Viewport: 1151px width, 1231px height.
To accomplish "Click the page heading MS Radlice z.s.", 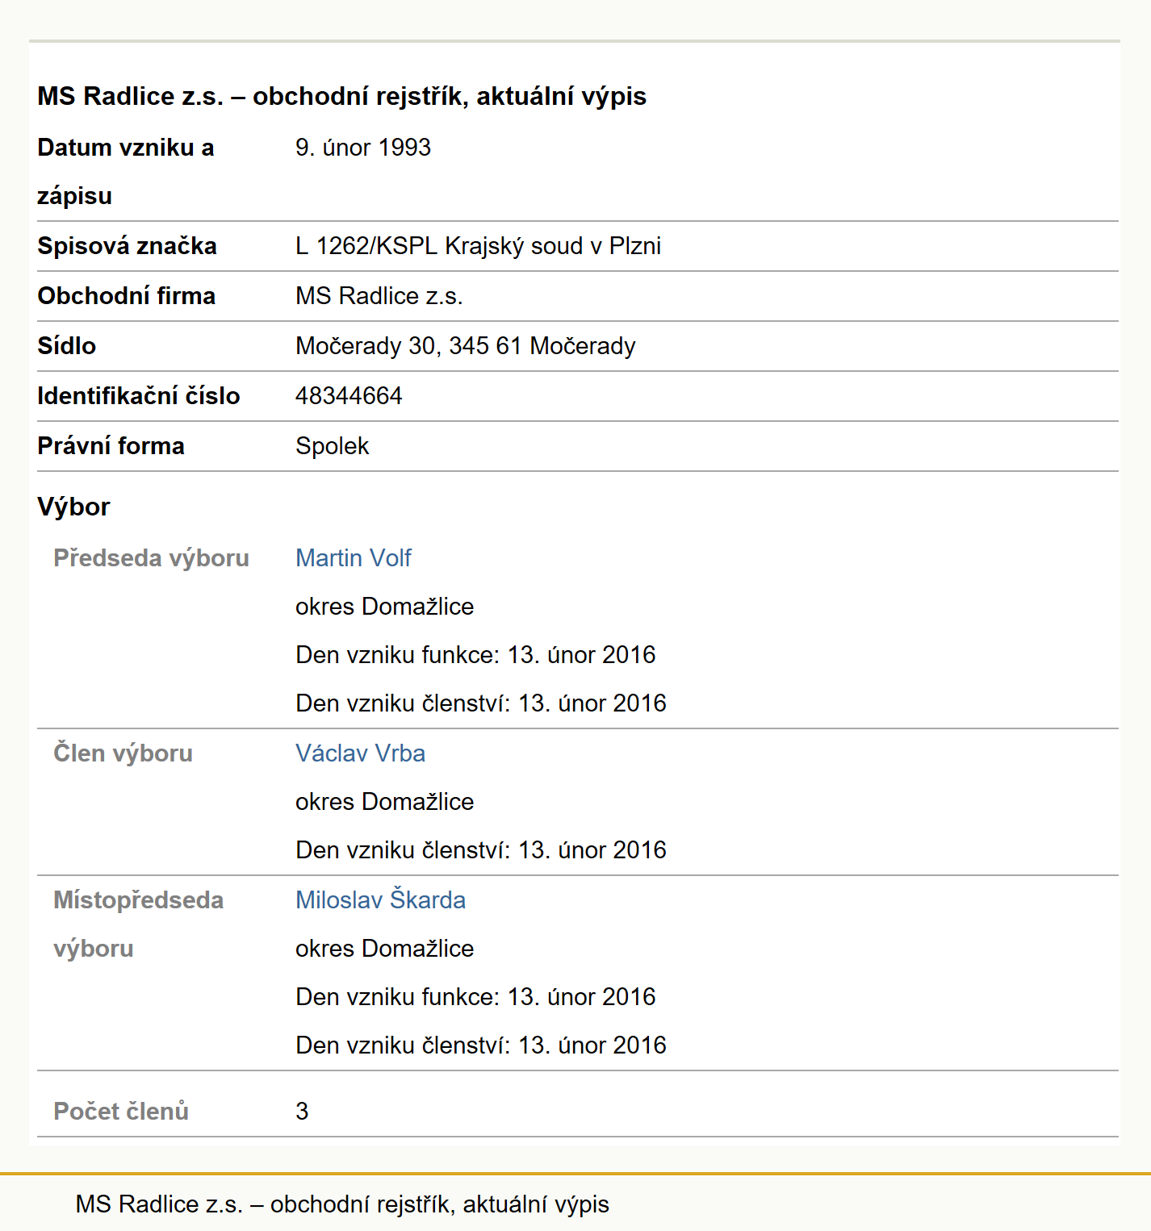I will pos(341,96).
